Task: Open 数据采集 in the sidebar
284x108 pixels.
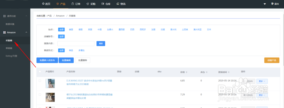Action: point(10,24)
